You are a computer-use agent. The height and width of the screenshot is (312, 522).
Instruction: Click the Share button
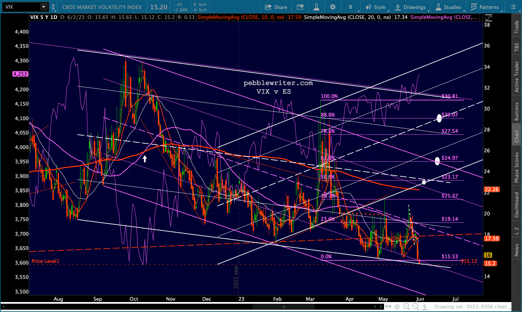pyautogui.click(x=276, y=7)
